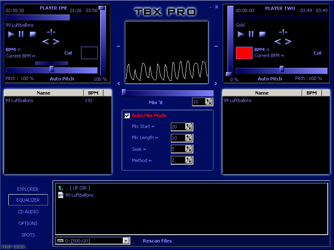The image size is (334, 250).
Task: Open the OPTIONS panel
Action: [28, 223]
